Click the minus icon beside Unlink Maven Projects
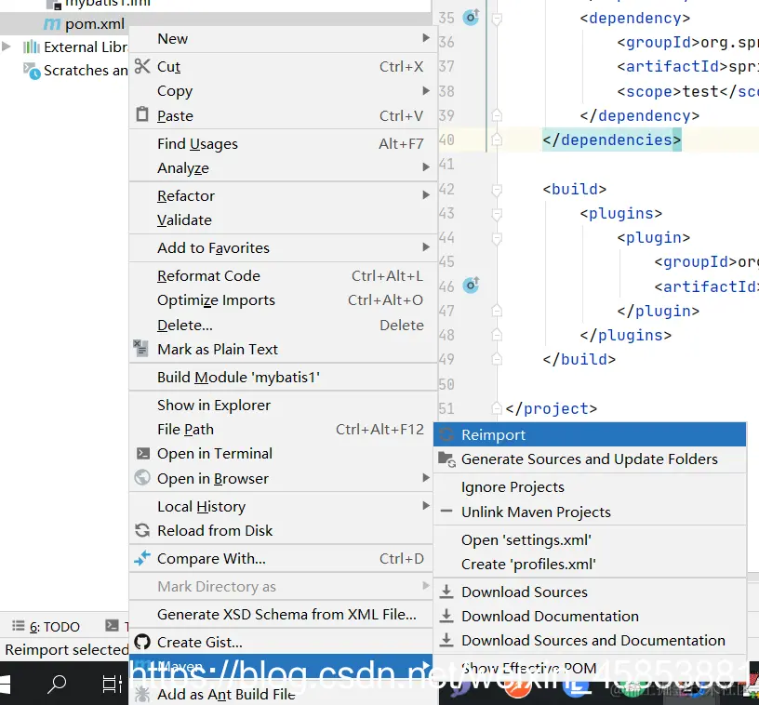Screen dimensions: 759x705 pyautogui.click(x=446, y=511)
